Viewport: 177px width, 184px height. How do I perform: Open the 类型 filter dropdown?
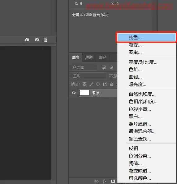[84, 67]
